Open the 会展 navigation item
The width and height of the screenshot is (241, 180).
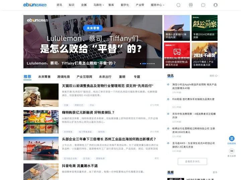[84, 5]
